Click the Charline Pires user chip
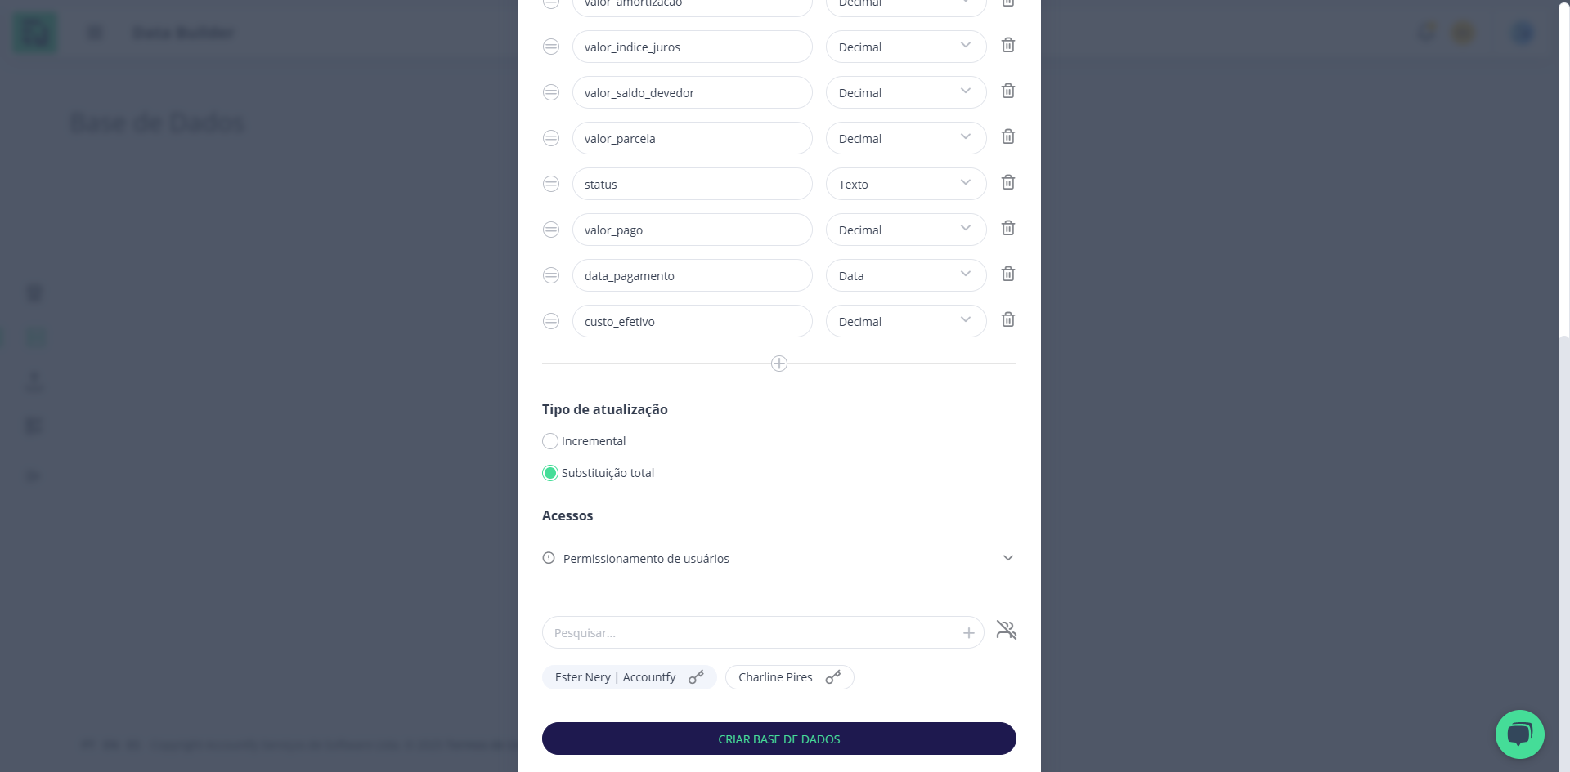Image resolution: width=1570 pixels, height=772 pixels. (x=789, y=677)
